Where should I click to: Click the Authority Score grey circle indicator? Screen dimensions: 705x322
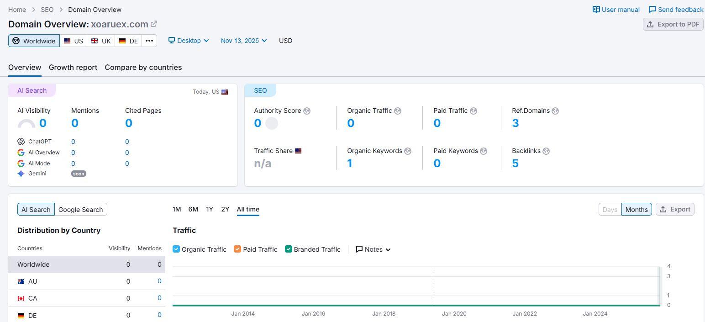pyautogui.click(x=272, y=123)
